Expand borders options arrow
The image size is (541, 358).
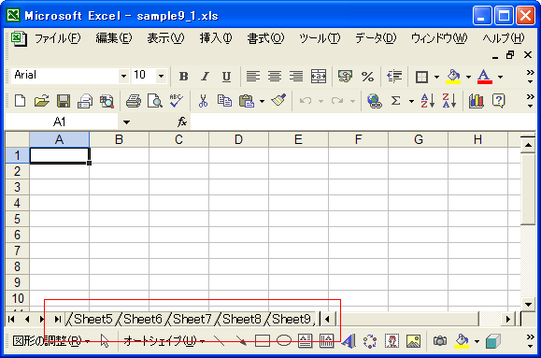(436, 77)
